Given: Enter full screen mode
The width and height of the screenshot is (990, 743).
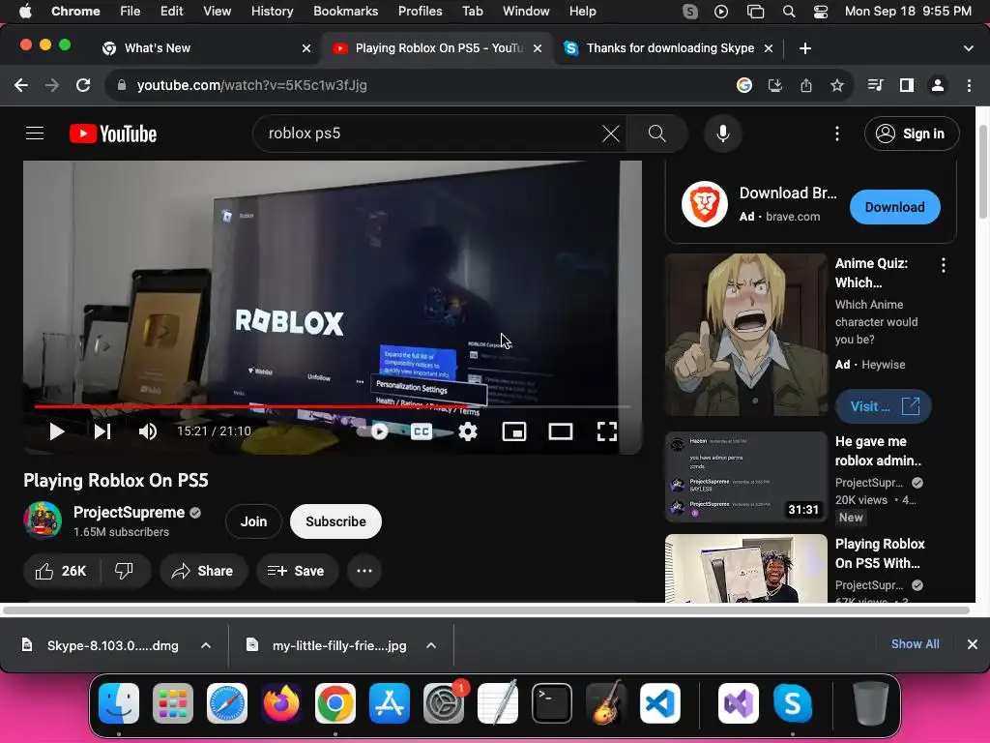Looking at the screenshot, I should click(607, 431).
